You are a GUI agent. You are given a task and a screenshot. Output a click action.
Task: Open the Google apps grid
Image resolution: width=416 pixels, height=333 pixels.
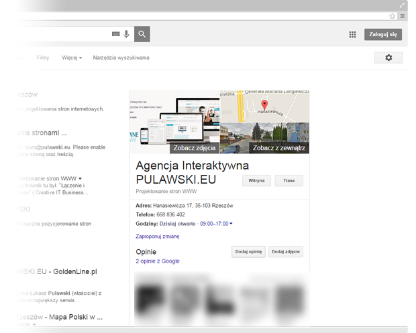(x=353, y=34)
